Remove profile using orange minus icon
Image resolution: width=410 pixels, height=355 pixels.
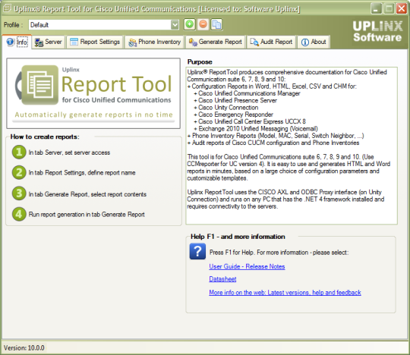click(x=203, y=24)
